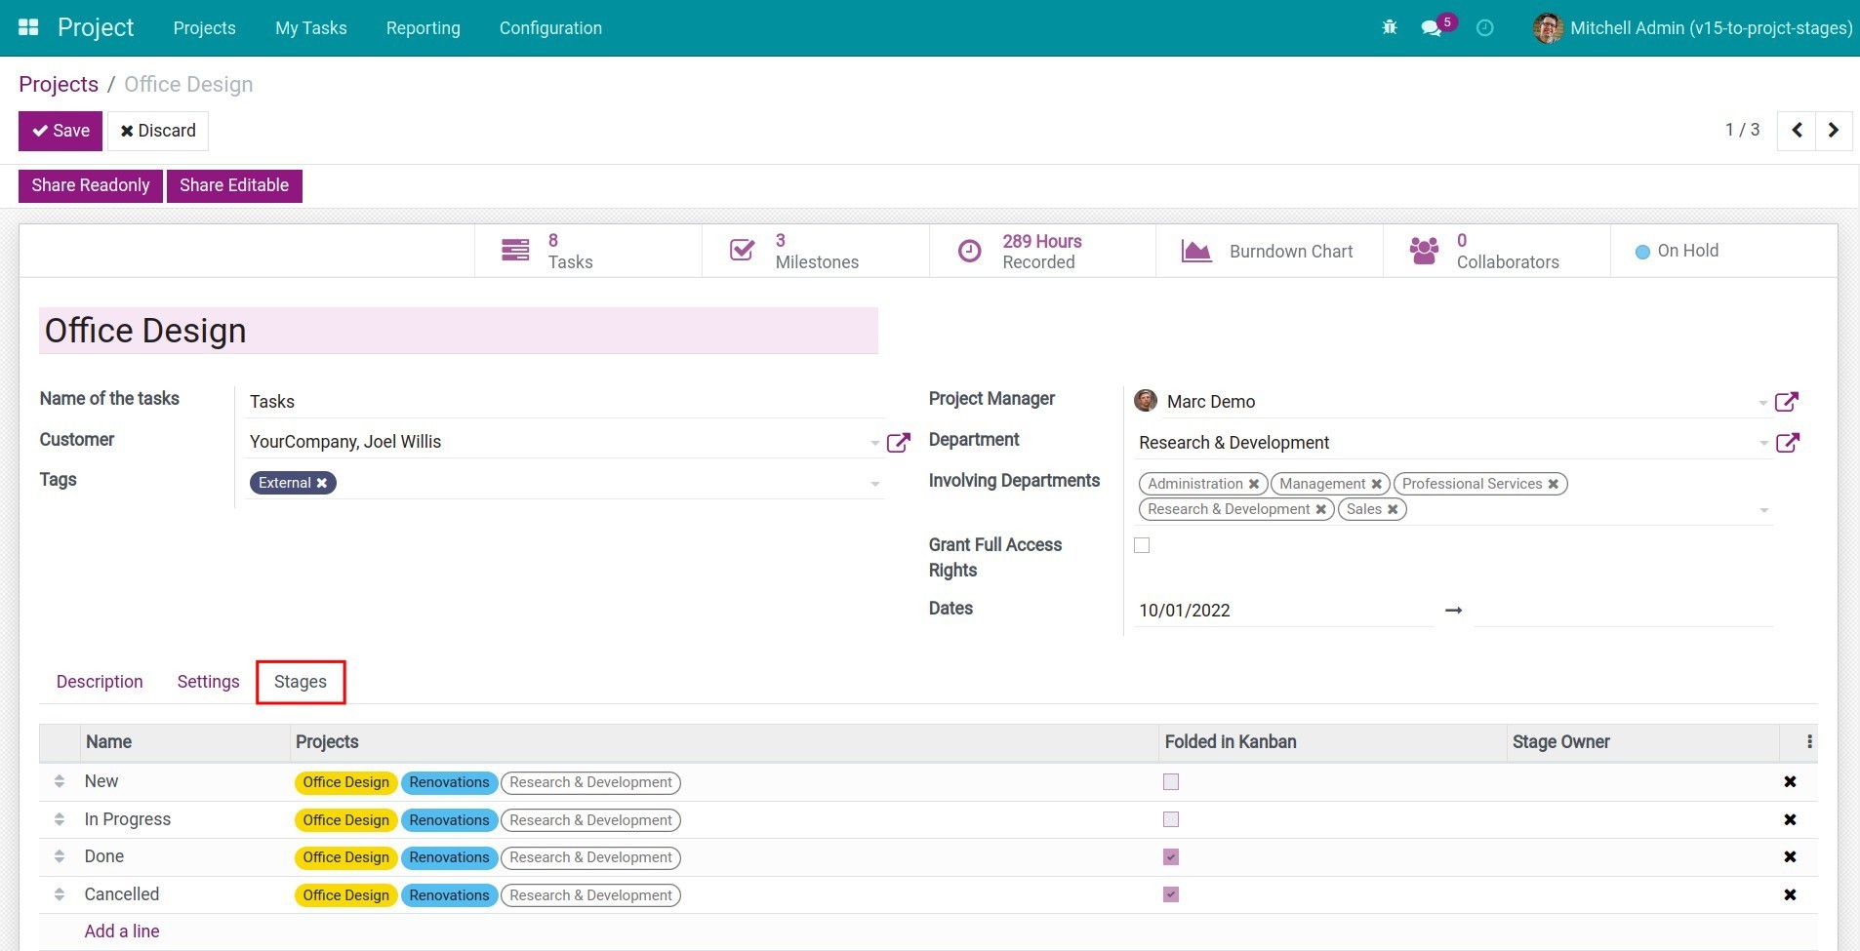The height and width of the screenshot is (951, 1860).
Task: Open the apps grid menu icon
Action: pos(28,27)
